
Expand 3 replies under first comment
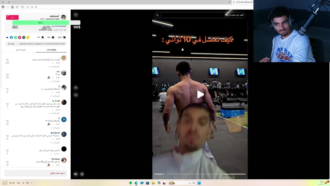click(x=54, y=67)
